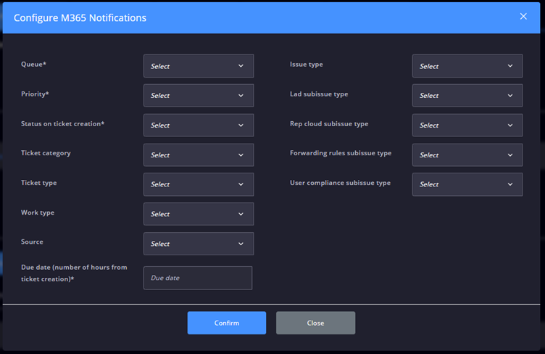Open User compliance subissue type dropdown
Screen dimensions: 545x354
(x=467, y=184)
